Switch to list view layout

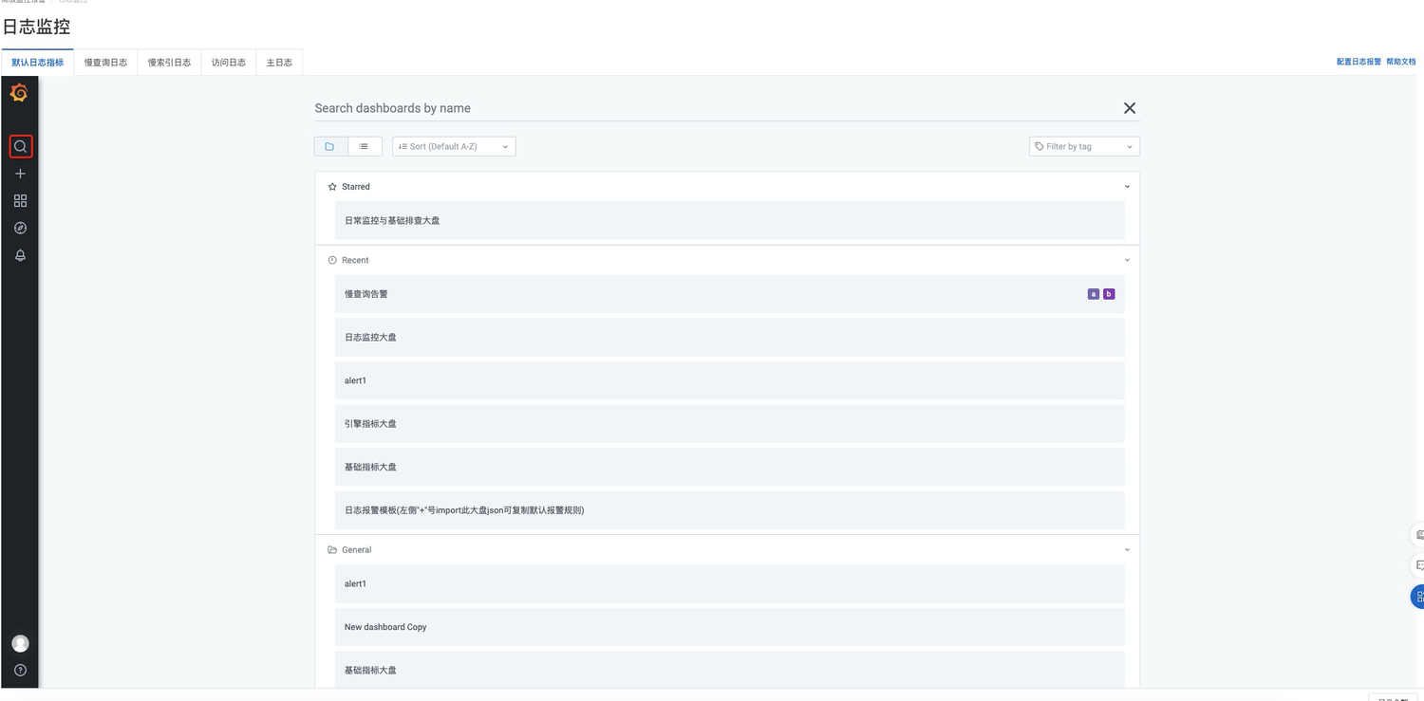pos(365,146)
